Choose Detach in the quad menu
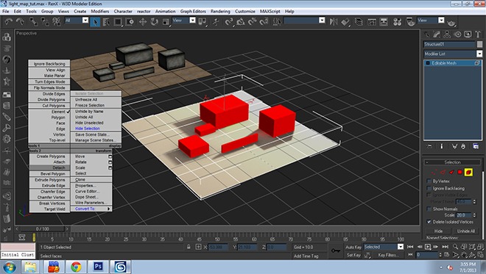This screenshot has height=274, width=486. (x=49, y=167)
